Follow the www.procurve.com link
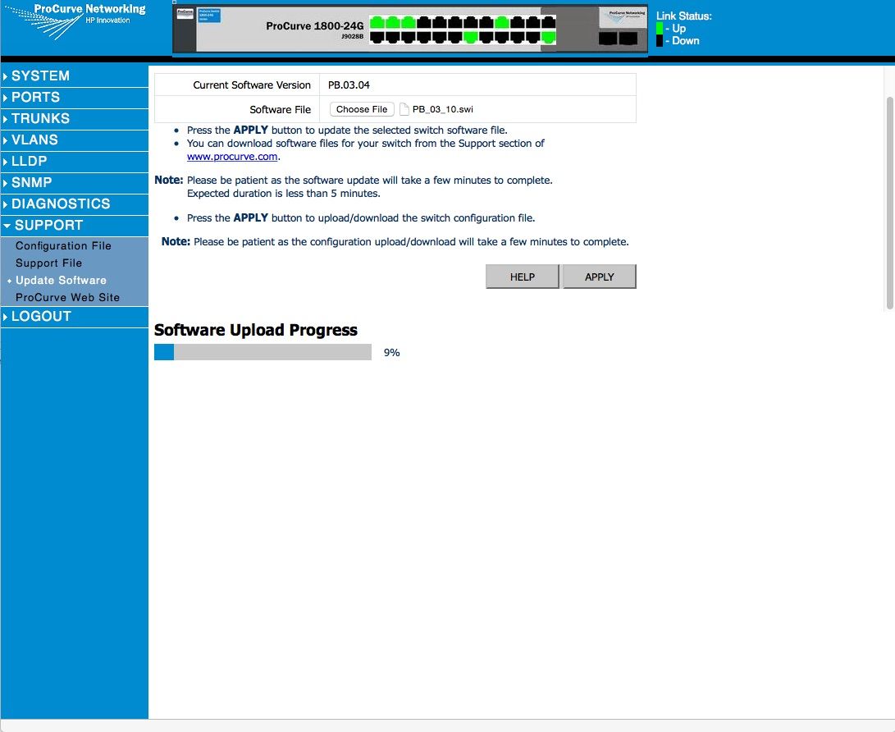This screenshot has width=895, height=732. (231, 157)
